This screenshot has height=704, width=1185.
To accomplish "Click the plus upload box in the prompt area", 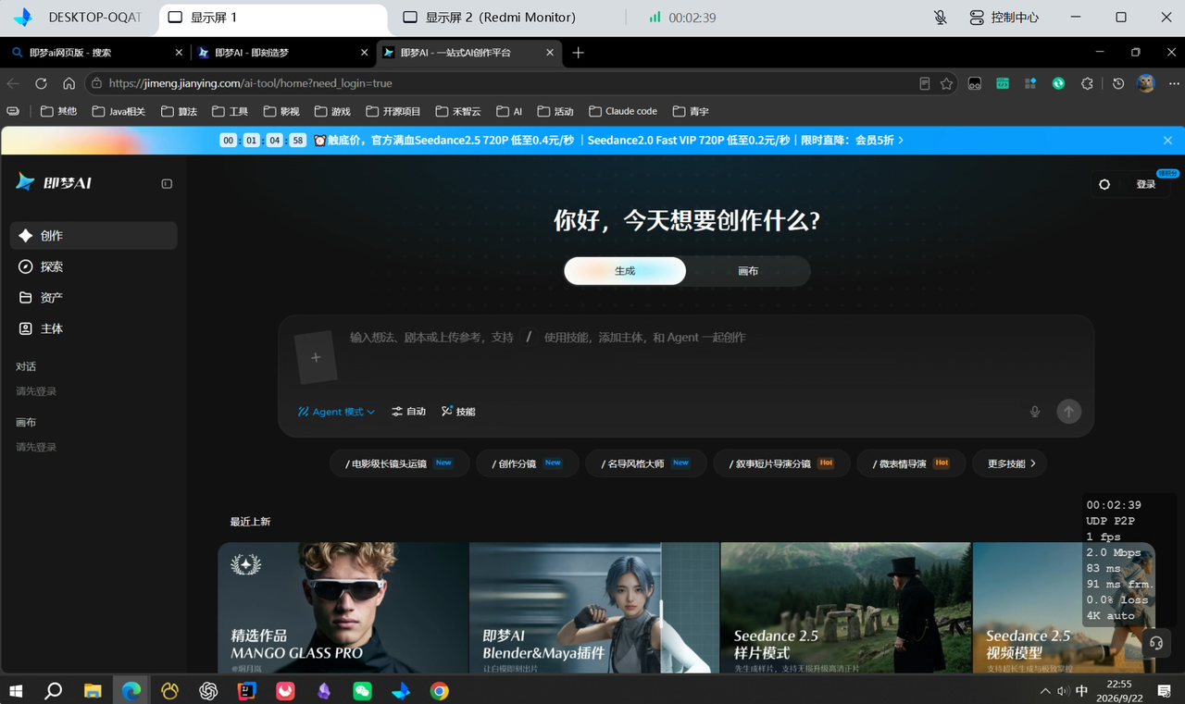I will click(316, 357).
